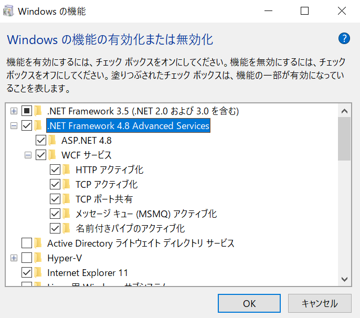Select メッセージ キュー (MSMQ) アクティブ化 label

tap(146, 214)
